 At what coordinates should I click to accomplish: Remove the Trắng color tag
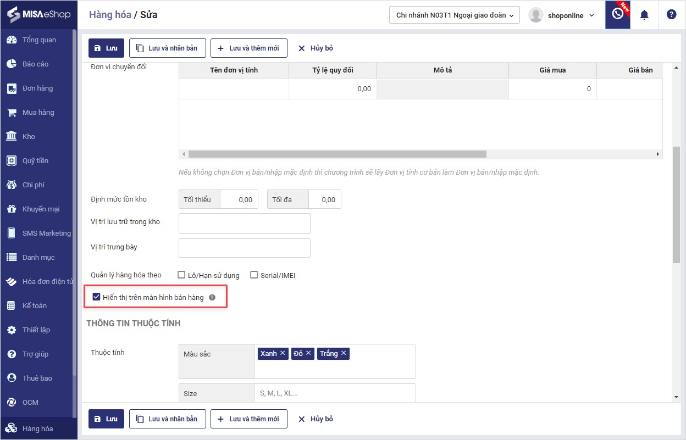(x=344, y=353)
